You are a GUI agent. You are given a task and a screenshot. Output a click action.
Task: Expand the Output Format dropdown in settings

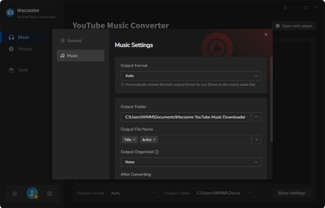(191, 76)
